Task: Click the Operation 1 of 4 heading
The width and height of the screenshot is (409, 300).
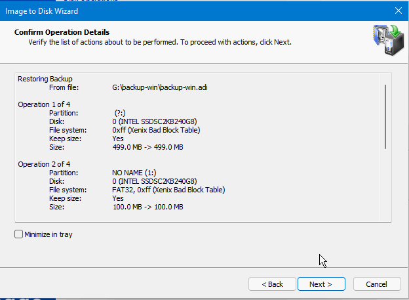Action: tap(44, 104)
